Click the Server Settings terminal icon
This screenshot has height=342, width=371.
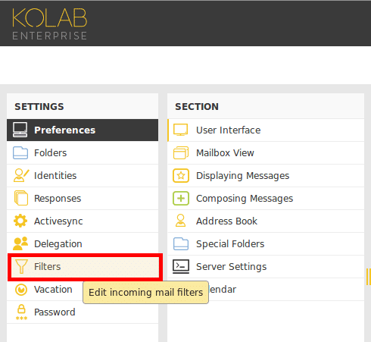click(181, 267)
